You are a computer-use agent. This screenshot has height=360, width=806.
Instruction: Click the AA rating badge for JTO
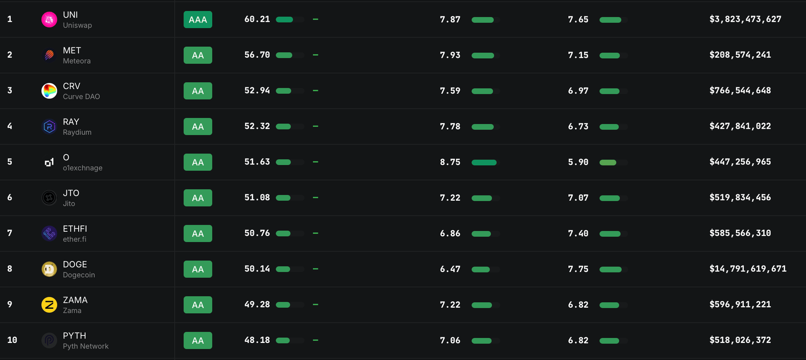(198, 198)
